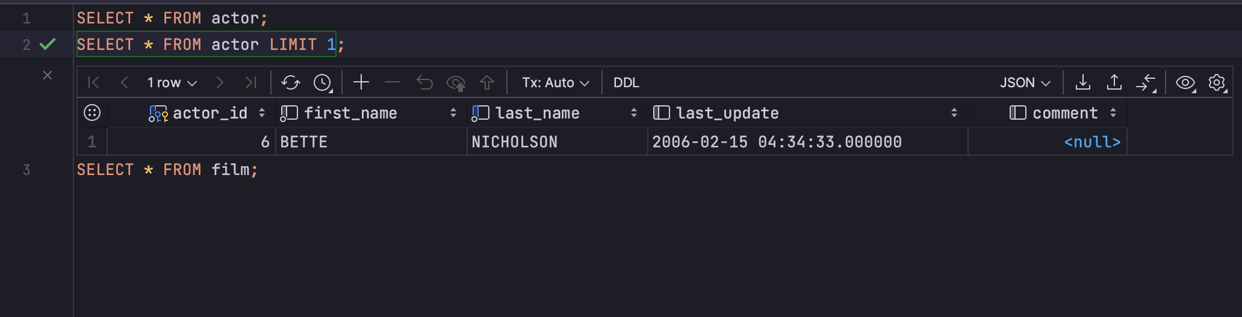
Task: Open the query history clock icon
Action: pos(323,82)
